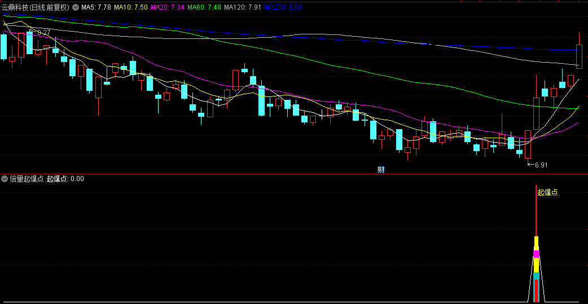Click the 倍量起爆点 indicator name
Screen dimensions: 588x304
[x=27, y=179]
